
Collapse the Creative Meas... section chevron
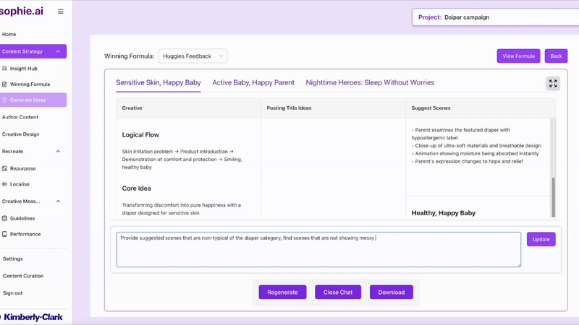tap(58, 201)
